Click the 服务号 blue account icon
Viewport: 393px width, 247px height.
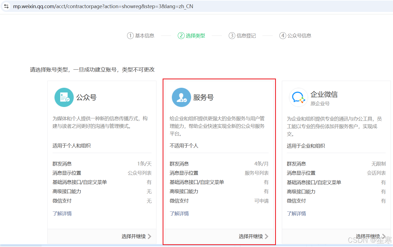point(181,97)
